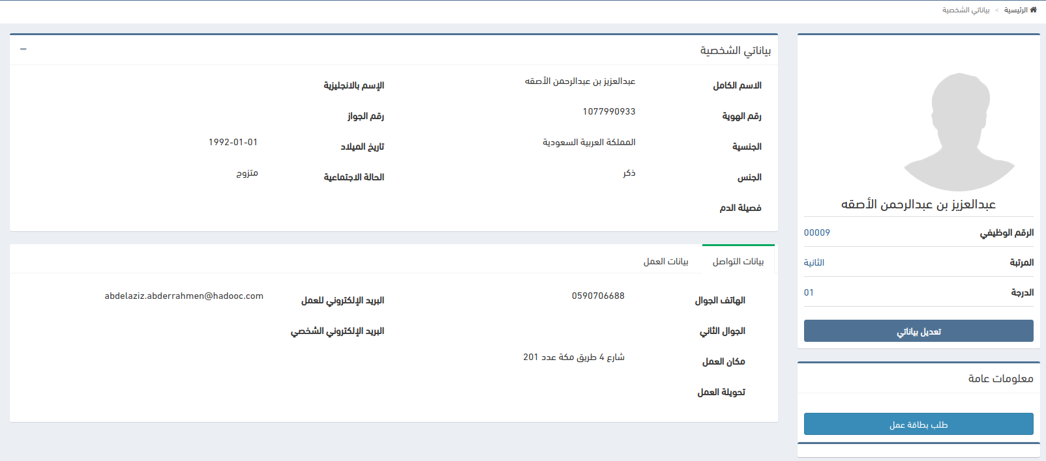Click the grade value 01

coord(809,292)
